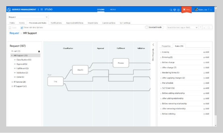Click the Service Management logo icon
Viewport: 223px width, 133px height.
[x=9, y=10]
